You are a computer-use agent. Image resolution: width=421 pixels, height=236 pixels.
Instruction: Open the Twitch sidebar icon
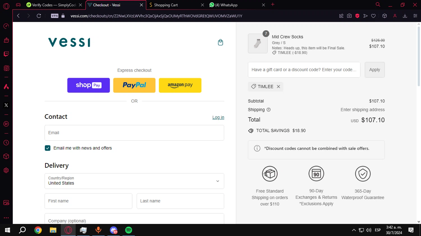click(x=6, y=54)
